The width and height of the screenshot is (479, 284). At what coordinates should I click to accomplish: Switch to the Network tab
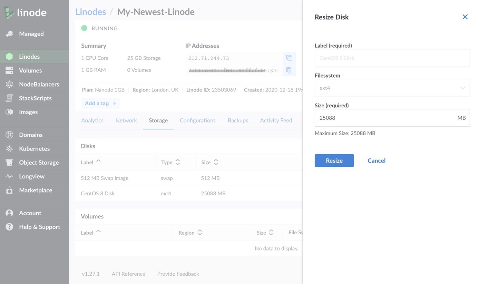(126, 120)
